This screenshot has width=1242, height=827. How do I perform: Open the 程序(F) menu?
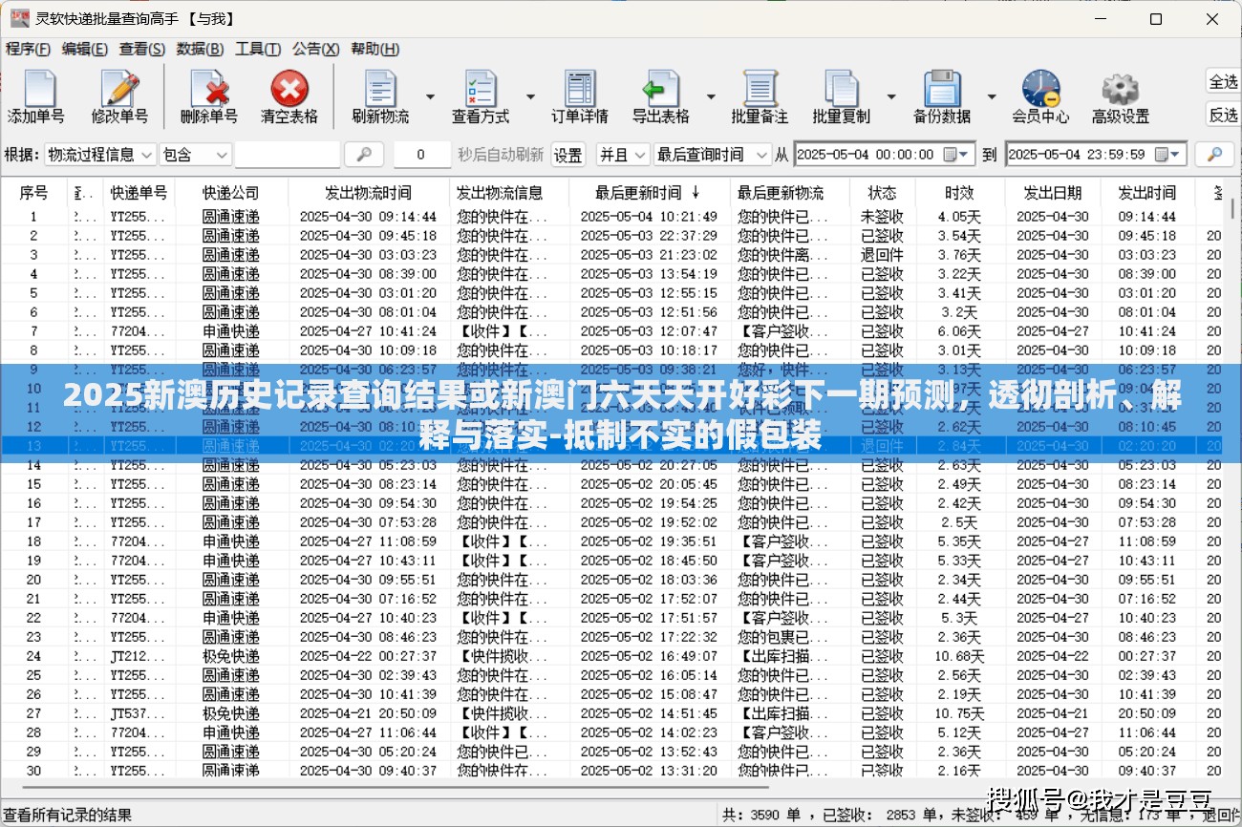(x=29, y=49)
